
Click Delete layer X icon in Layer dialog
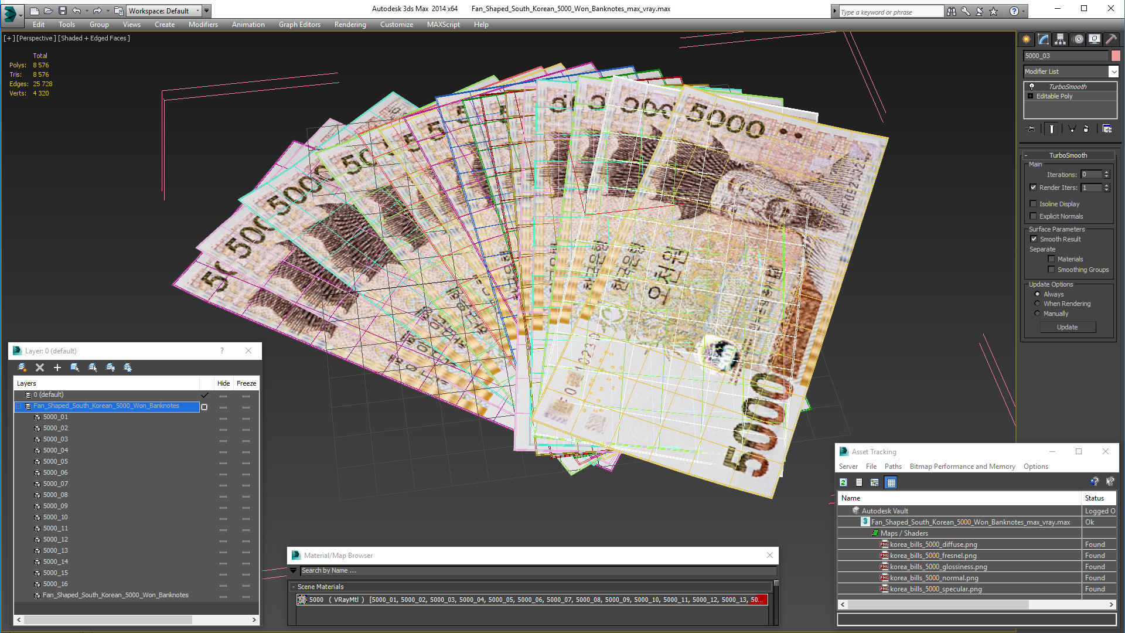pos(40,367)
